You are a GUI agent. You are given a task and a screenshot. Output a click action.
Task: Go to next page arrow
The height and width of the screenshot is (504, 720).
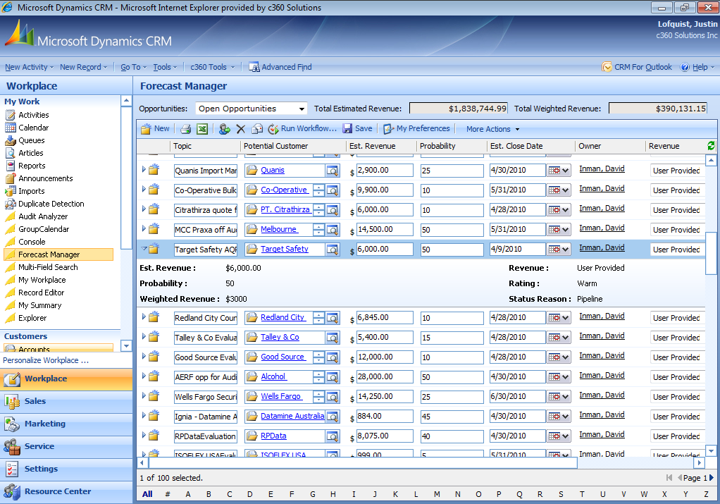pos(712,478)
